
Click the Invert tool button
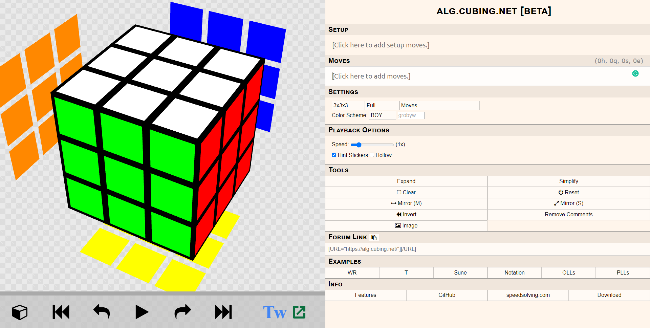pyautogui.click(x=406, y=215)
